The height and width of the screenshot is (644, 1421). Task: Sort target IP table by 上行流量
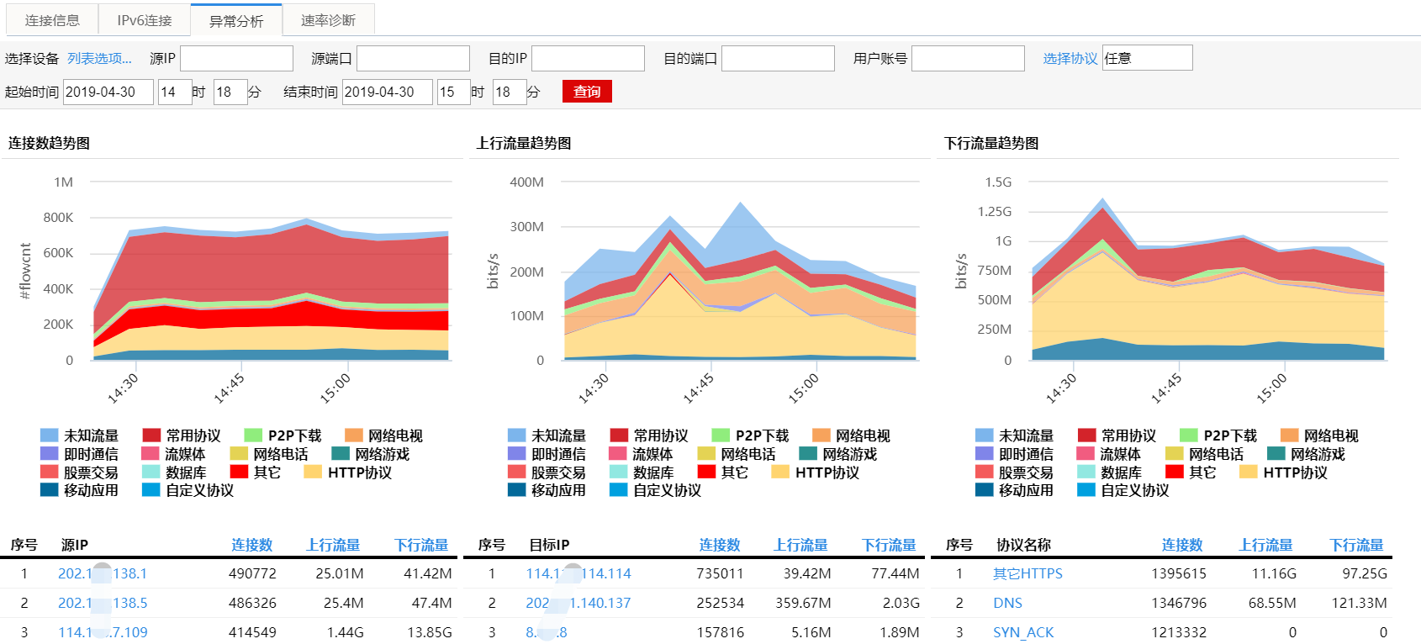pyautogui.click(x=800, y=545)
